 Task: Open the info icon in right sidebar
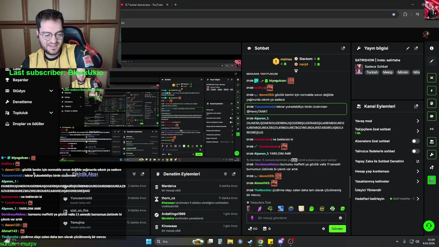pos(431,48)
